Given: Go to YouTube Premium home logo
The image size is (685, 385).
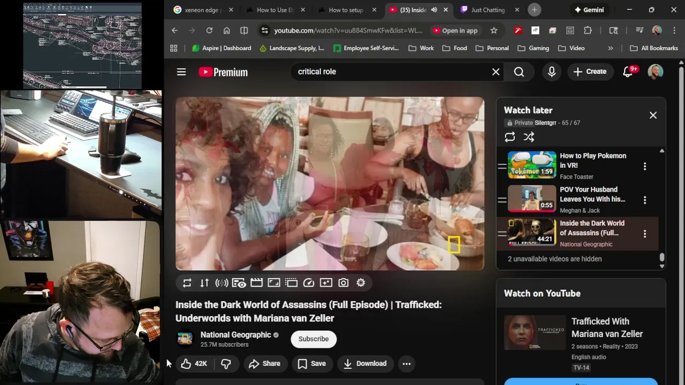Looking at the screenshot, I should (223, 72).
